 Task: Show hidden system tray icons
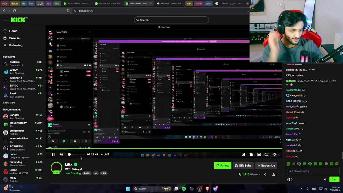[x=301, y=189]
